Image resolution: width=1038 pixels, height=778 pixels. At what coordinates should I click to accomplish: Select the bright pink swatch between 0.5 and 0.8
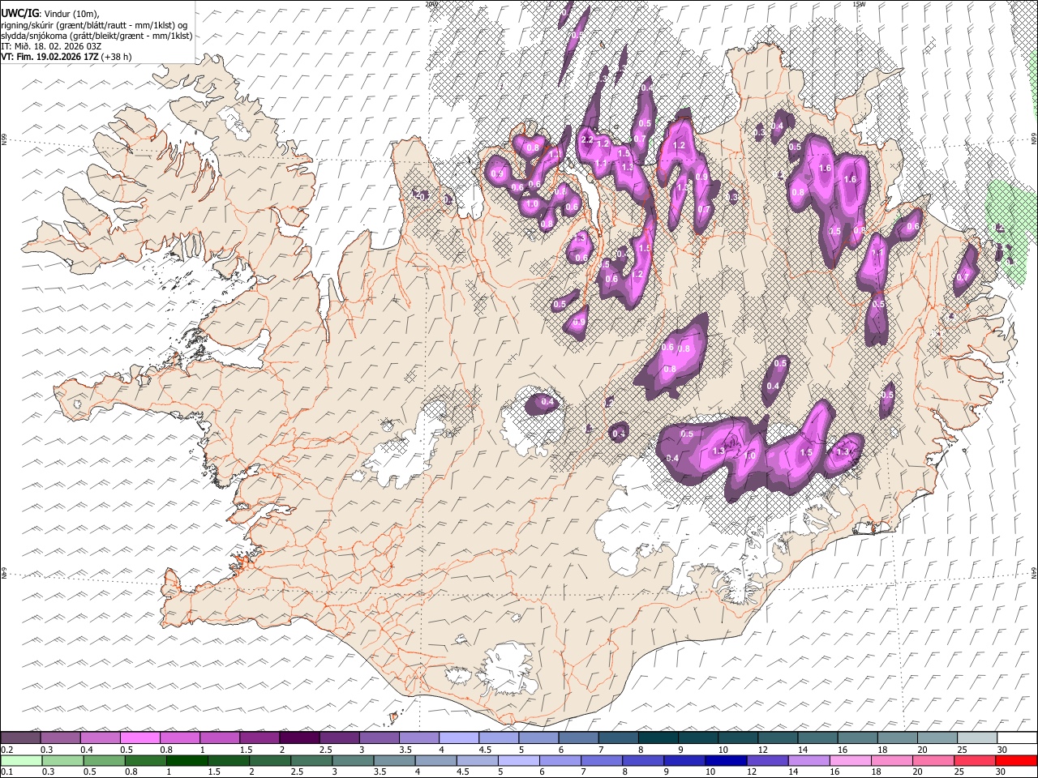coord(140,737)
